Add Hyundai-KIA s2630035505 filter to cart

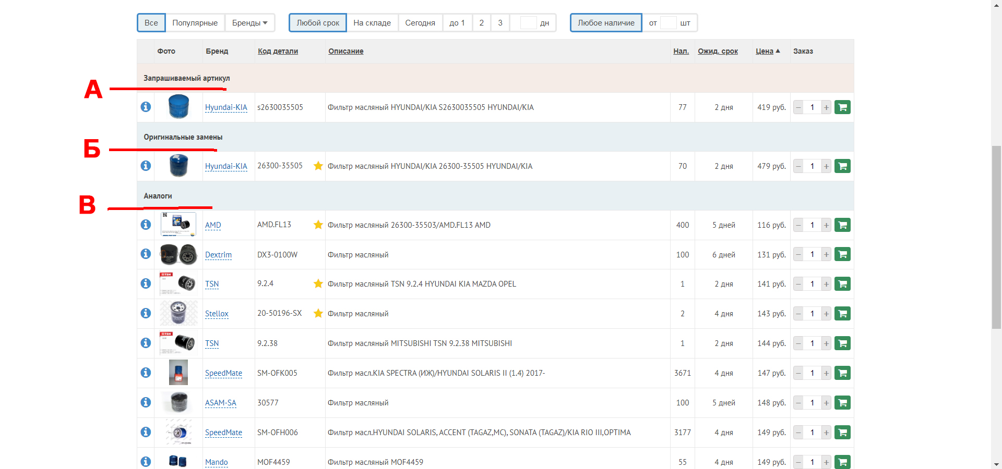point(842,107)
